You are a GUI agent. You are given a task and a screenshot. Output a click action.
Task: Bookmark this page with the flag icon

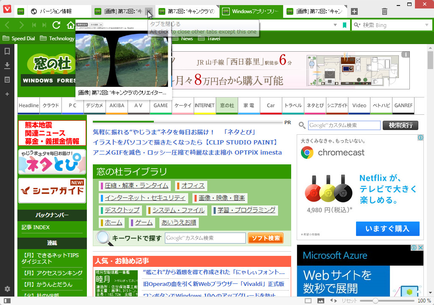click(x=345, y=25)
